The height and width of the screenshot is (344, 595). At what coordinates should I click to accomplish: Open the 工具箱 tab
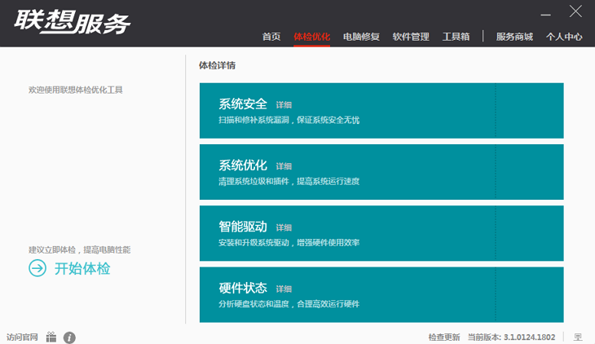(456, 37)
